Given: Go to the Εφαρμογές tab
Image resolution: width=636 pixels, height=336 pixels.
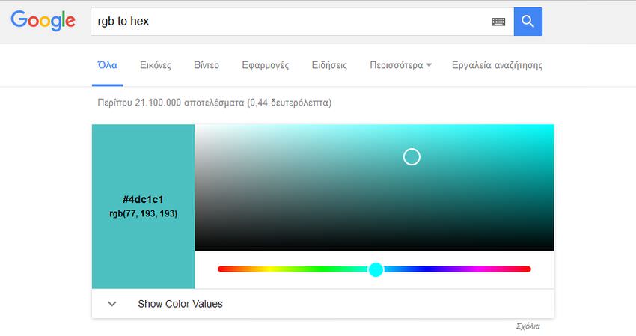Looking at the screenshot, I should (266, 65).
